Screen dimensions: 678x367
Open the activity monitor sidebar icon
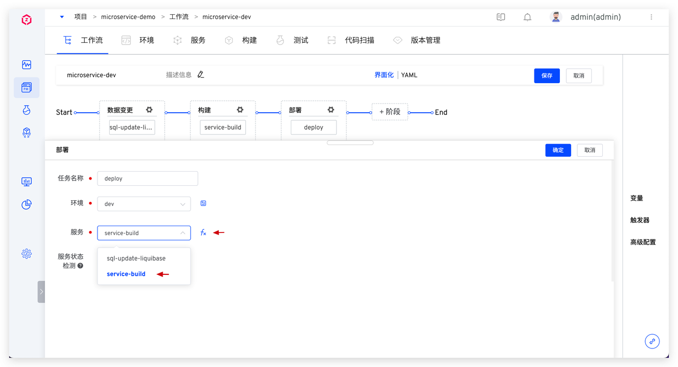point(26,65)
